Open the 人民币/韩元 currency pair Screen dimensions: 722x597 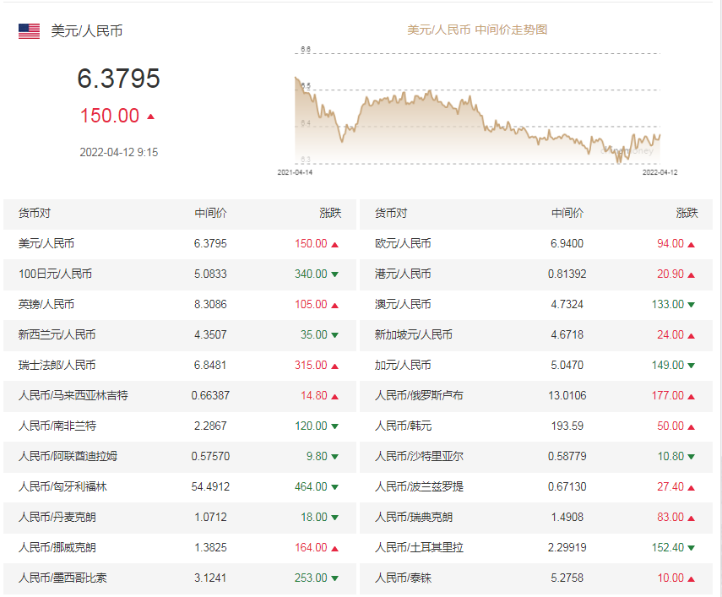point(403,426)
